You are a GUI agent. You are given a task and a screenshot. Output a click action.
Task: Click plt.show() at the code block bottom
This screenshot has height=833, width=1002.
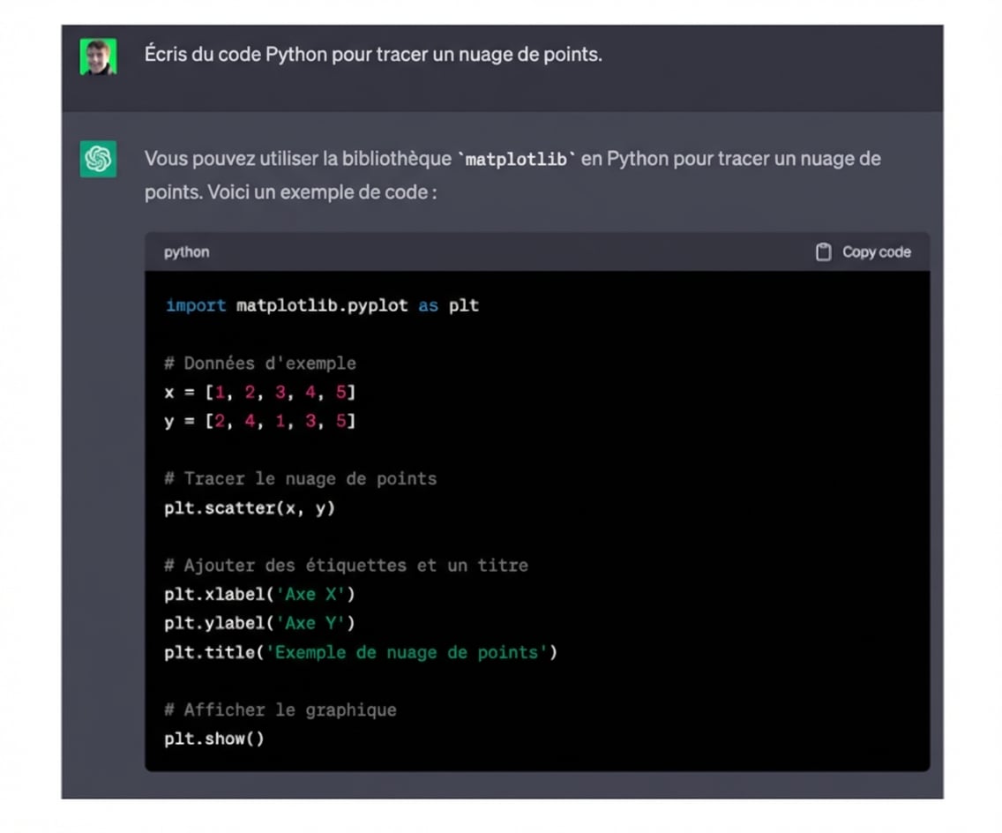pyautogui.click(x=213, y=739)
